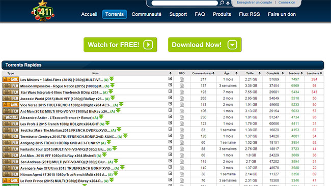Expand details plus box for Vice Versa

pyautogui.click(x=170, y=104)
